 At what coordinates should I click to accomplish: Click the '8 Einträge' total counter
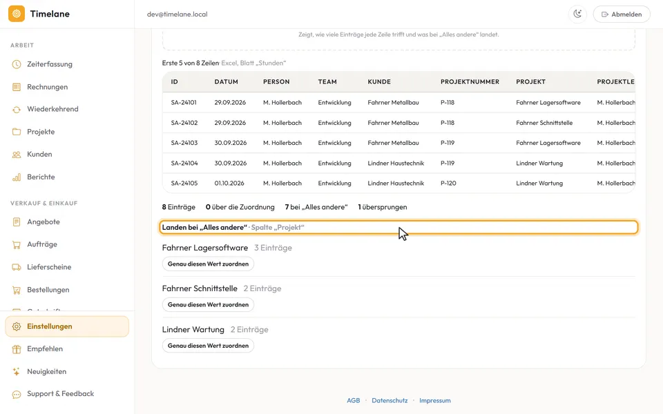click(178, 207)
